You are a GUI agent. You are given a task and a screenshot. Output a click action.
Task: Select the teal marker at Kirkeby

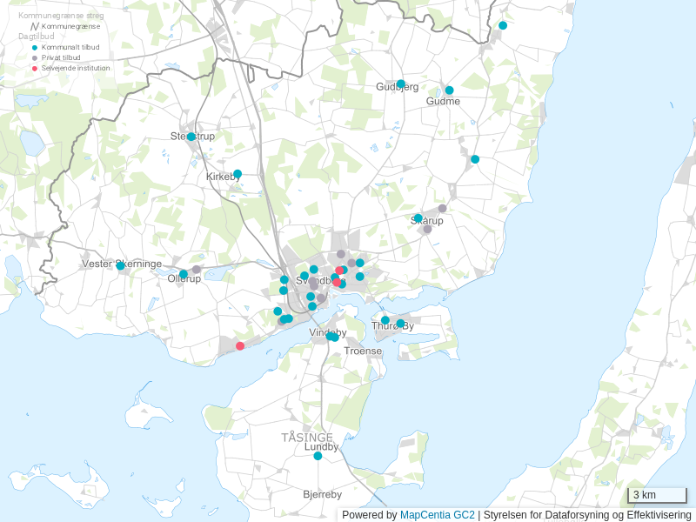coord(238,173)
